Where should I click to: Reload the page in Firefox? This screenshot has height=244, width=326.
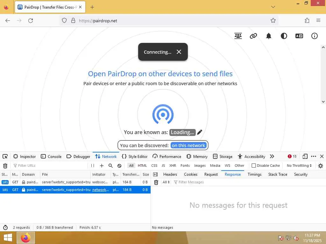click(x=31, y=21)
